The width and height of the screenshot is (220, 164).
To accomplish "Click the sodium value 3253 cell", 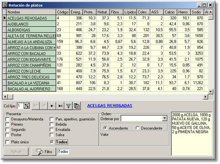I will point(197,54).
